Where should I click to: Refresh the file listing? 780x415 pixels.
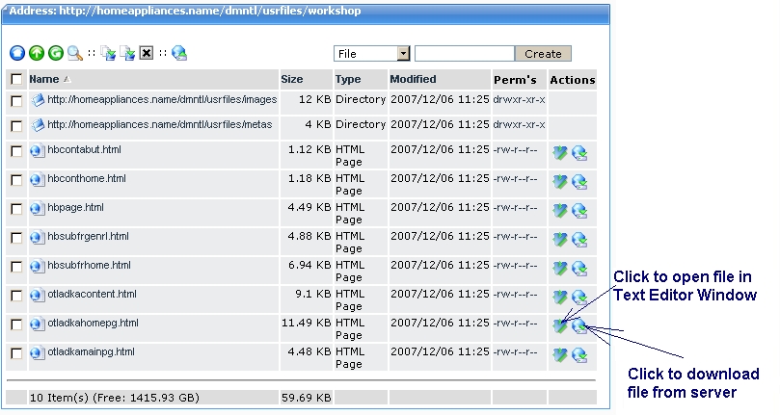pyautogui.click(x=56, y=54)
